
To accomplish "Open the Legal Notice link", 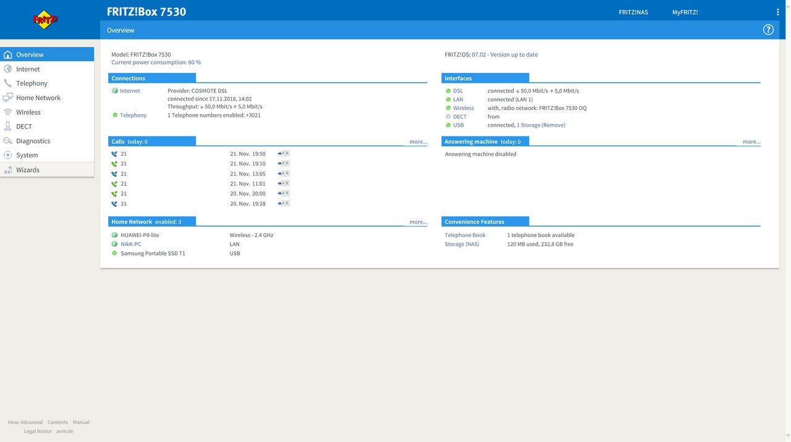I will (38, 432).
